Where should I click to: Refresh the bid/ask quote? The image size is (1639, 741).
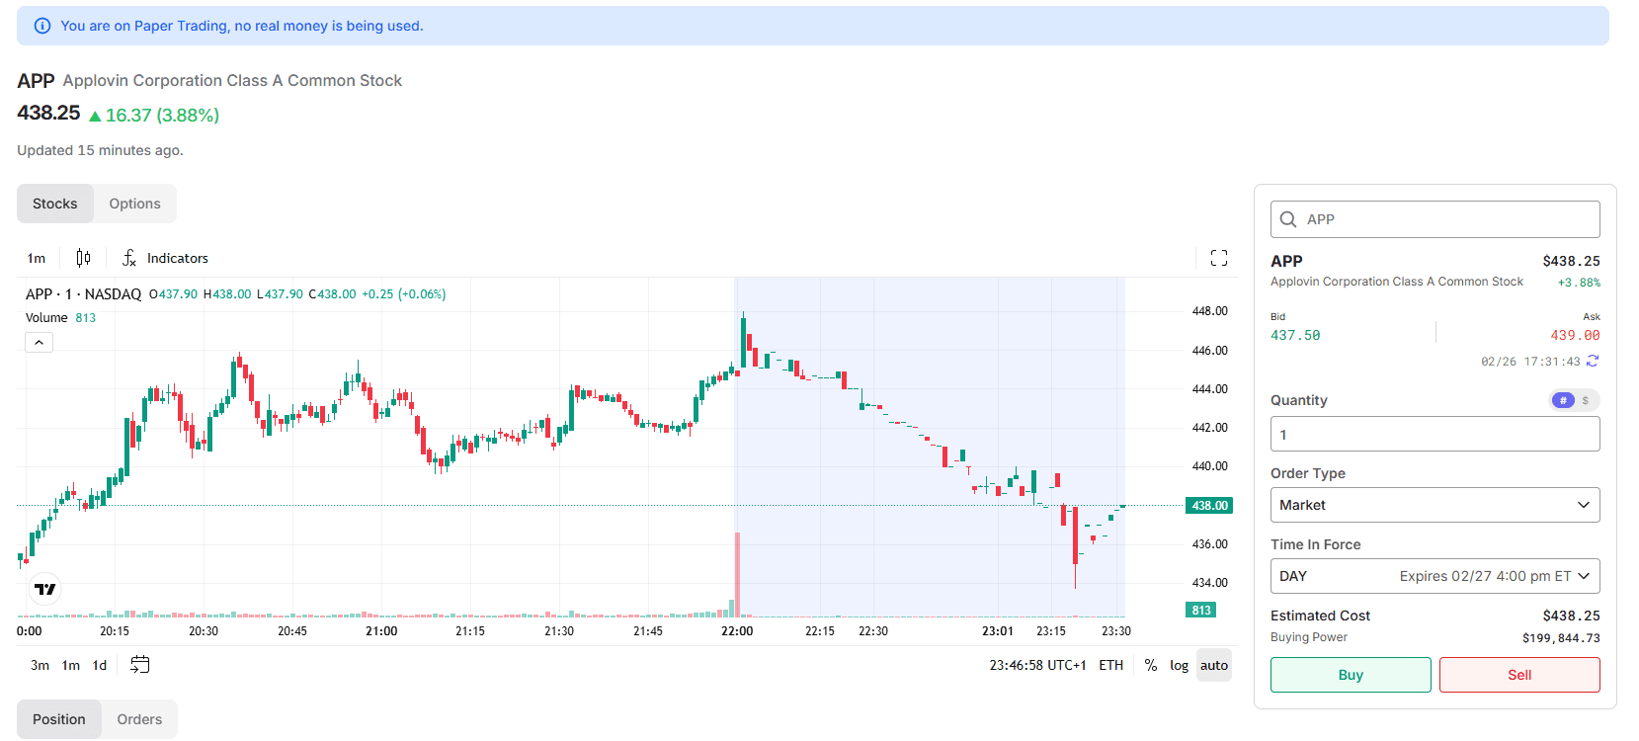click(1593, 362)
